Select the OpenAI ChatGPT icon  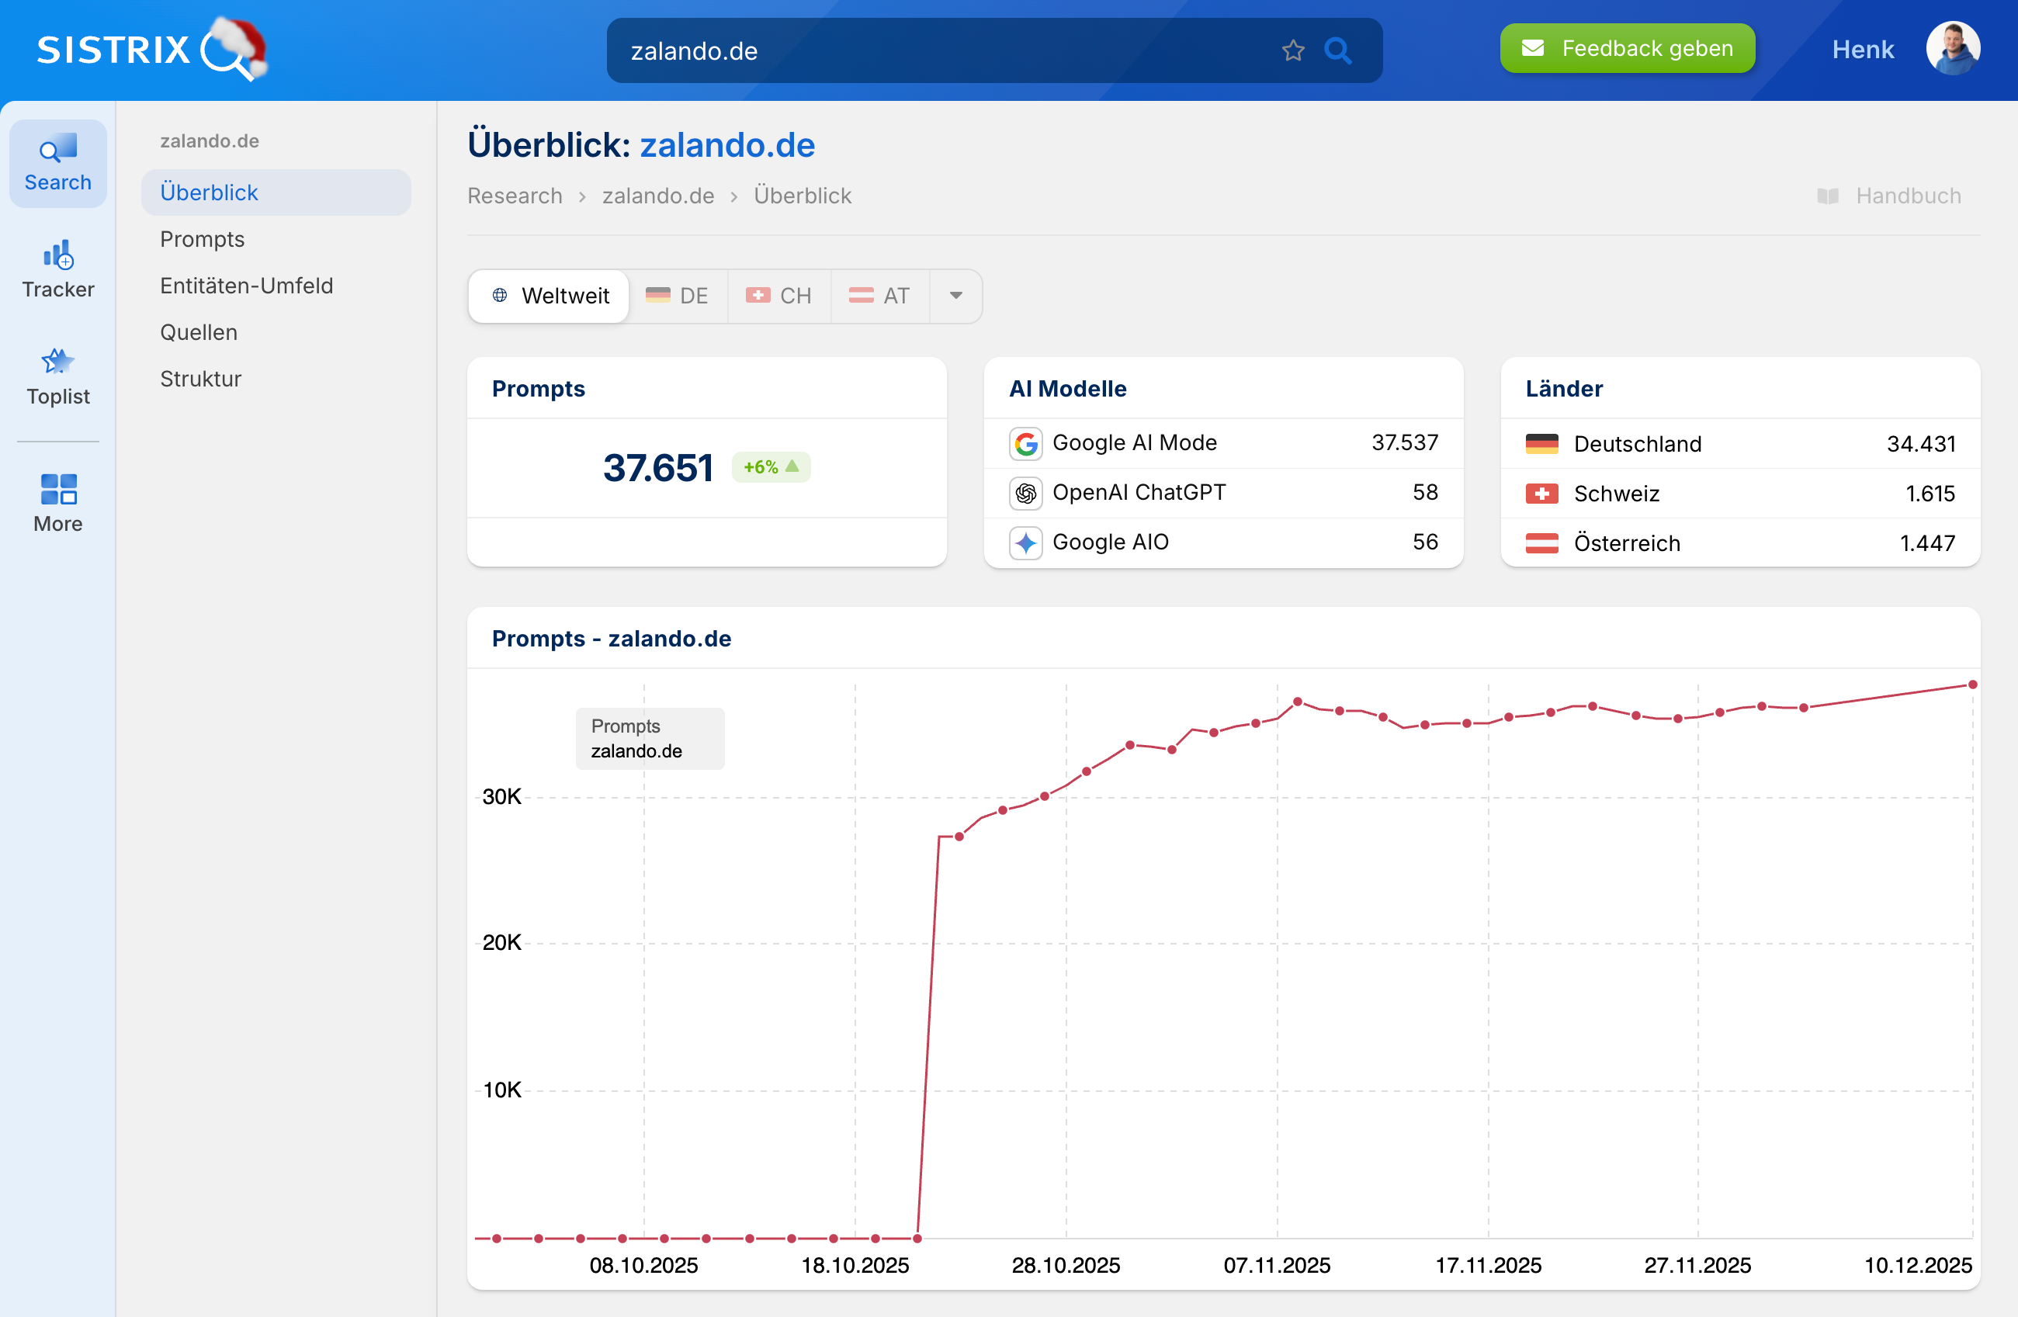[x=1025, y=493]
